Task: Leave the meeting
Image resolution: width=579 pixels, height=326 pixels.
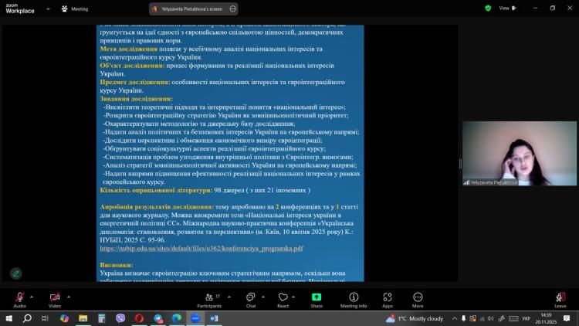Action: pos(560,300)
